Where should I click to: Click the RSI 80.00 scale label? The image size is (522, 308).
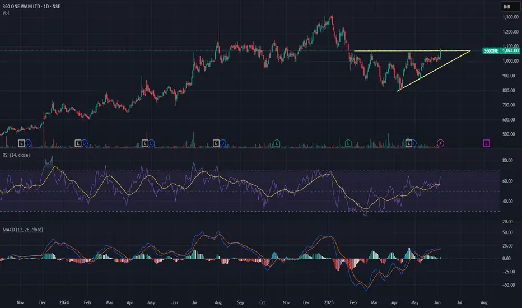point(507,161)
